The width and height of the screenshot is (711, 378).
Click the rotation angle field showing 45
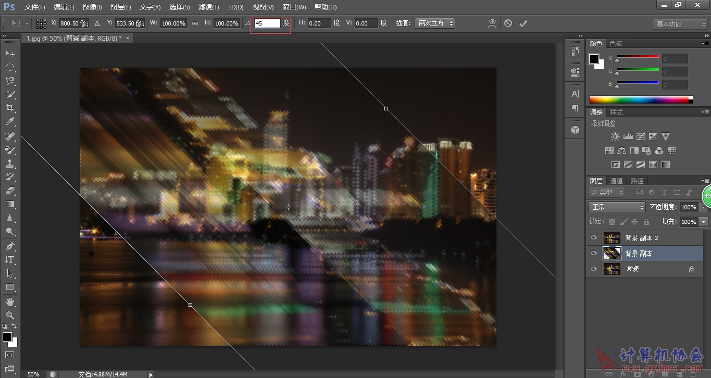(x=267, y=23)
